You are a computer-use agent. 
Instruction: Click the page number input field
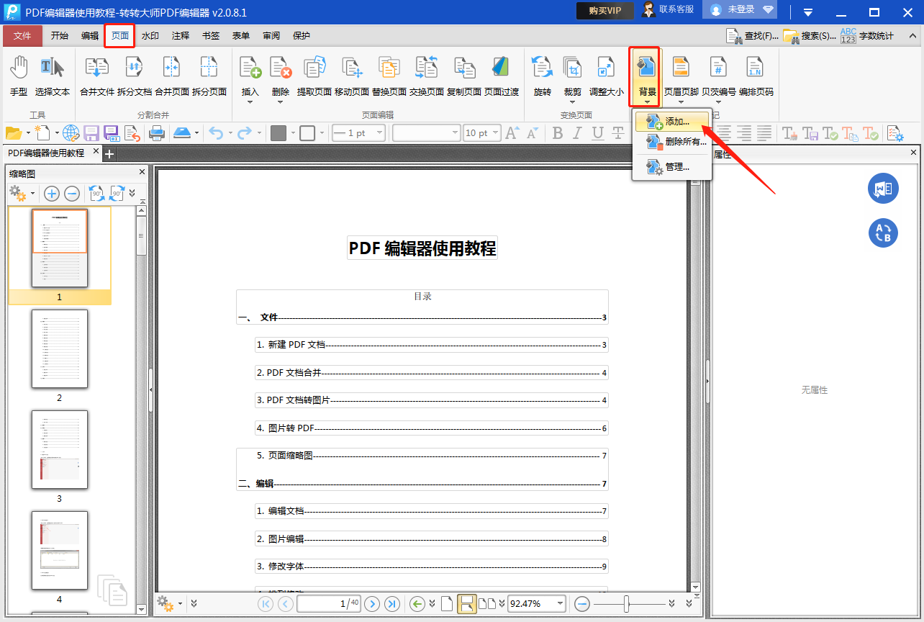pos(328,603)
